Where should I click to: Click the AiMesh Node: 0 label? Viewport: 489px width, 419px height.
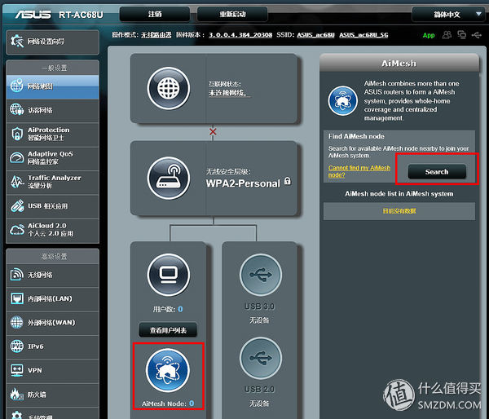[168, 404]
